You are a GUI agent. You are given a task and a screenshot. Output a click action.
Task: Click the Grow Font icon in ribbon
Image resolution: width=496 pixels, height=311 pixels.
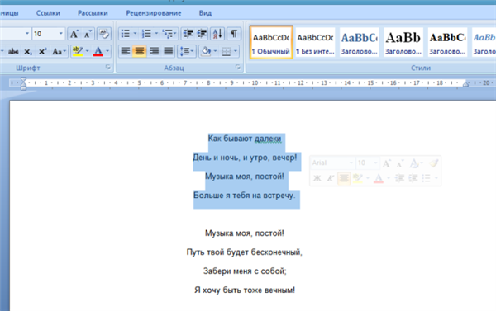tap(74, 34)
